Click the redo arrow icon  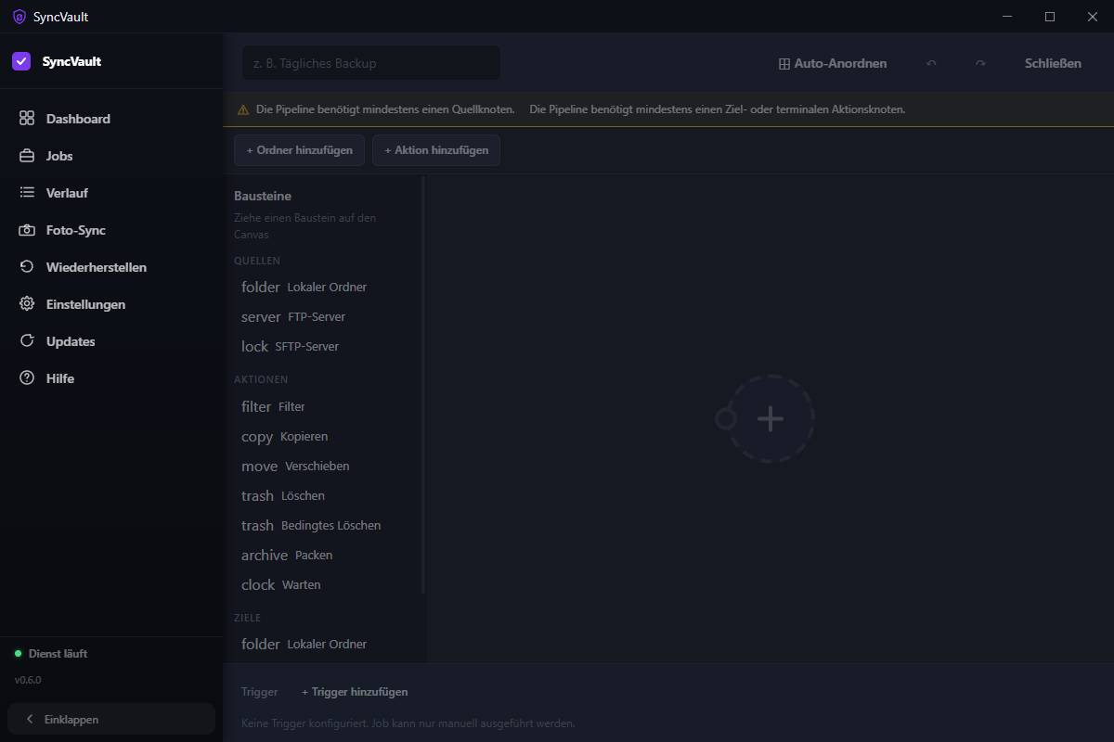[x=980, y=63]
